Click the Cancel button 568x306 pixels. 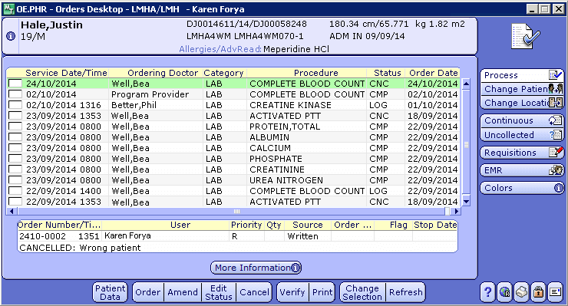coord(254,292)
